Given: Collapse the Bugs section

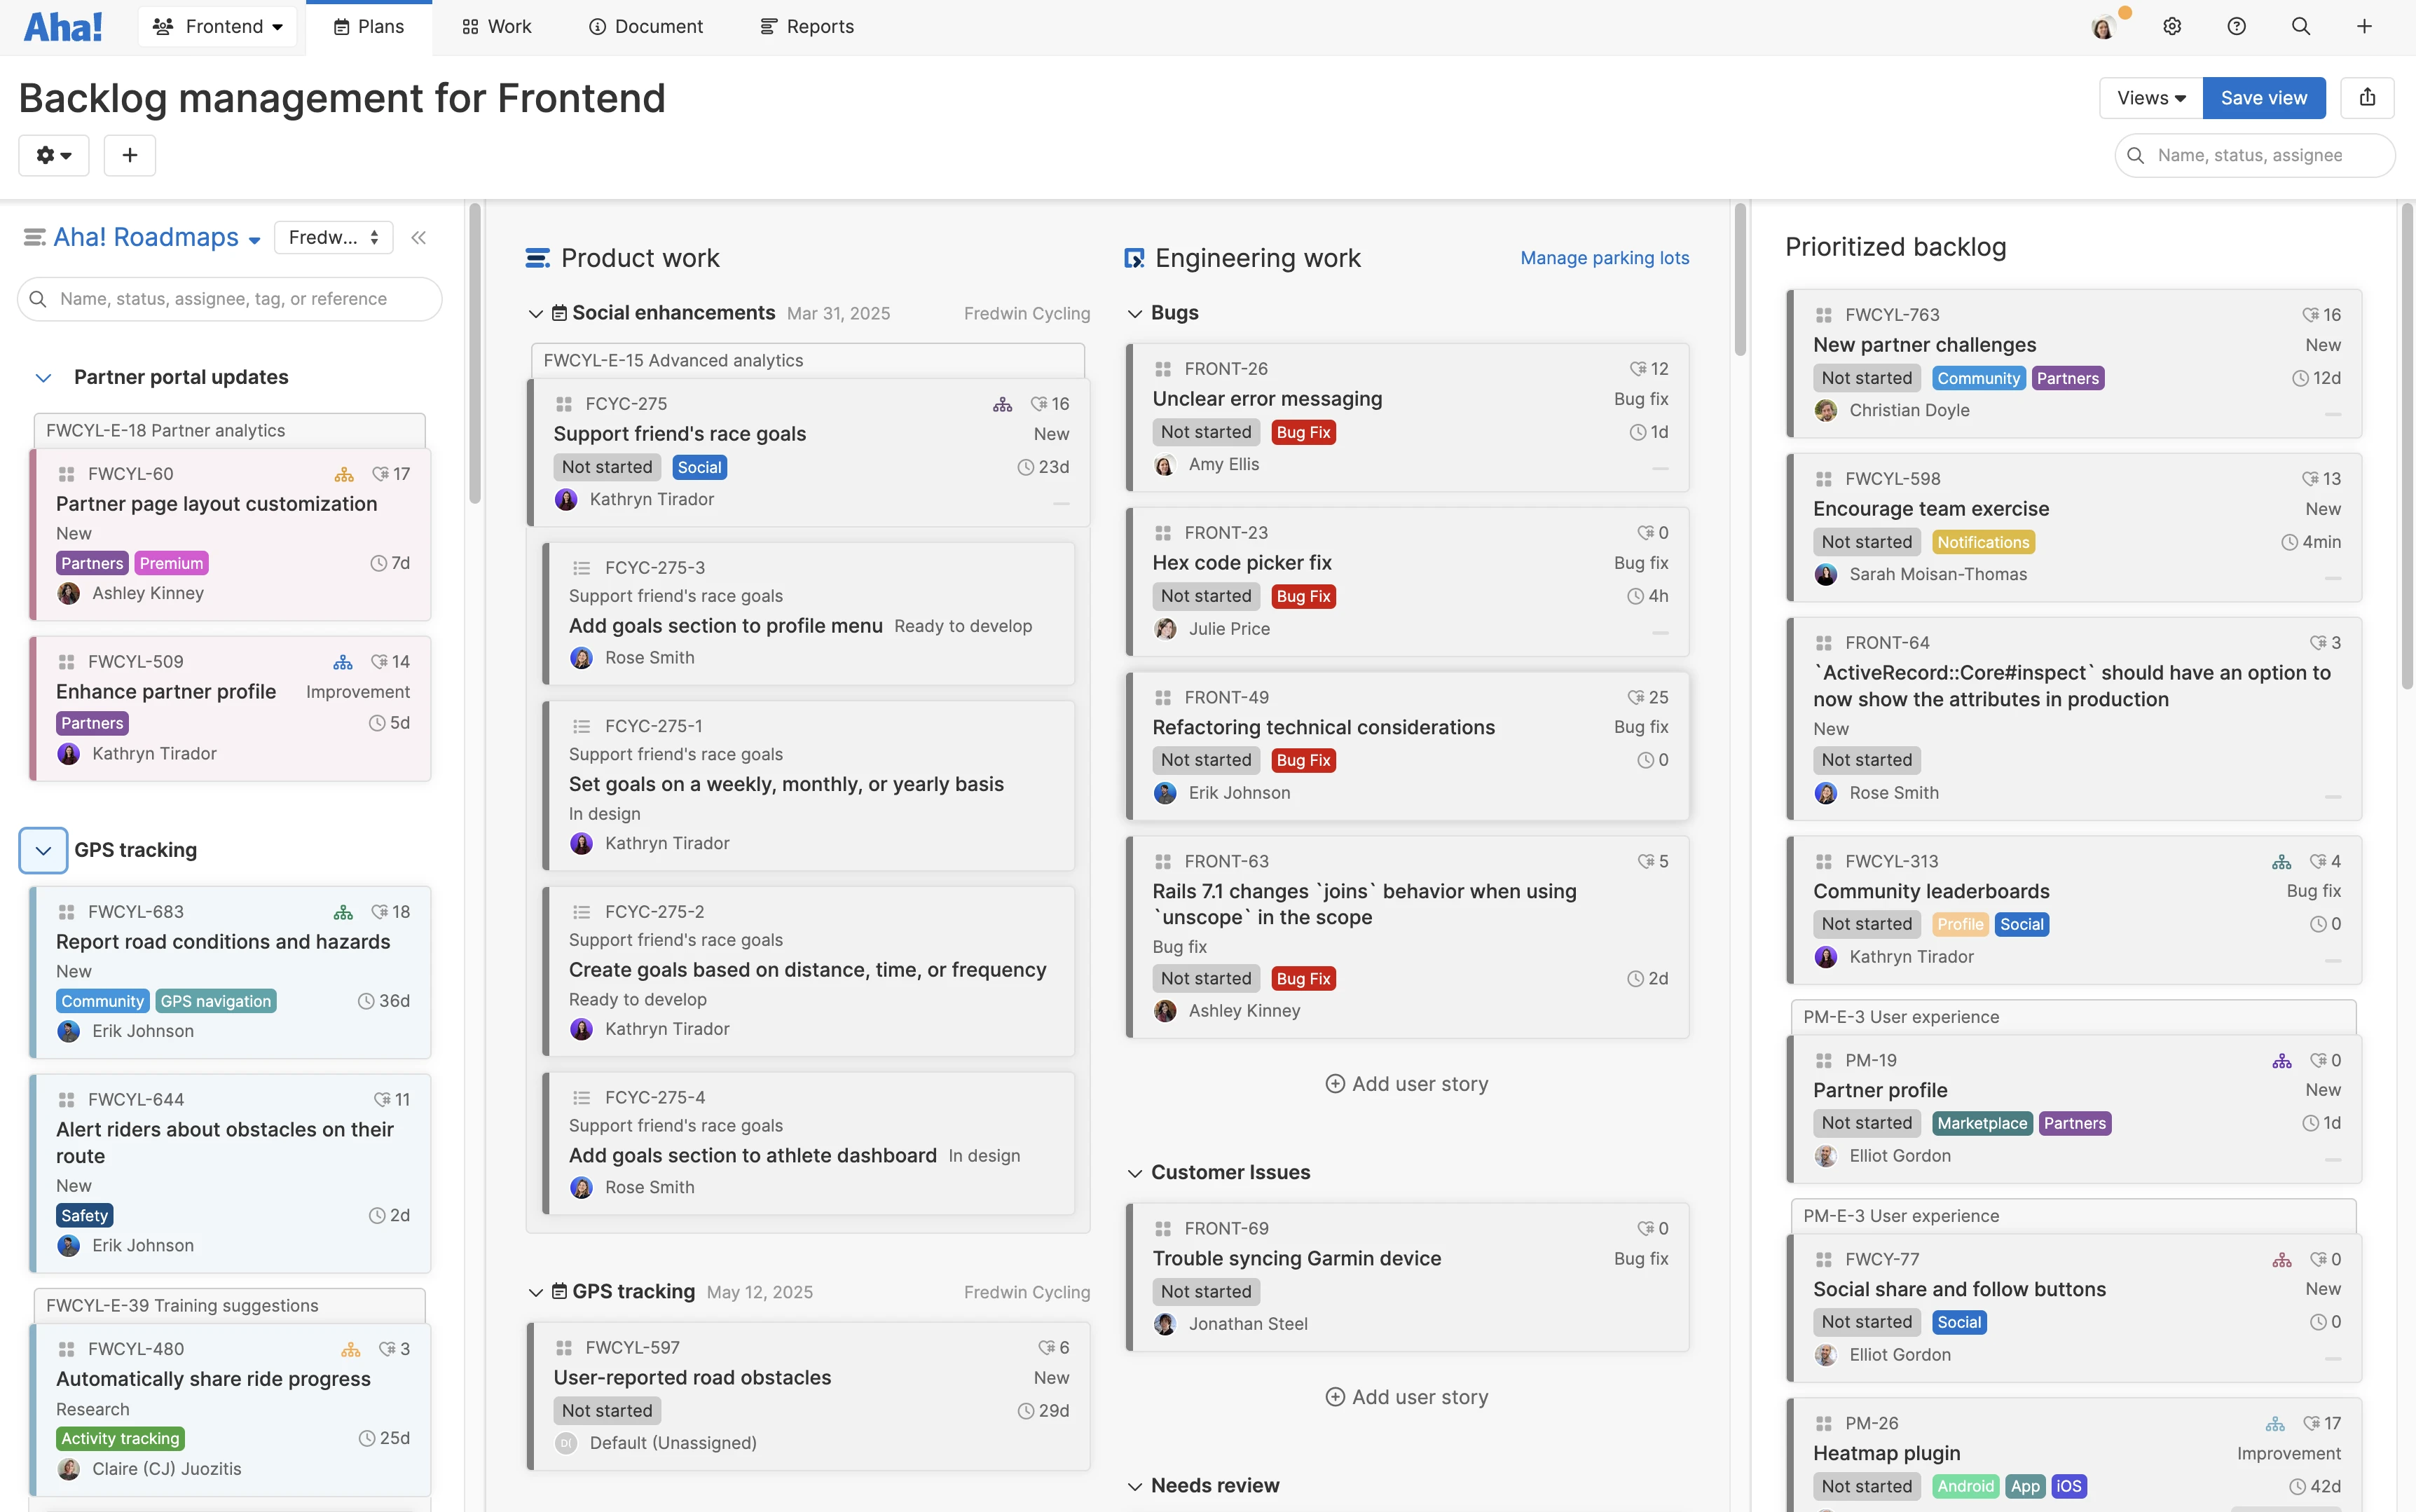Looking at the screenshot, I should [1135, 313].
